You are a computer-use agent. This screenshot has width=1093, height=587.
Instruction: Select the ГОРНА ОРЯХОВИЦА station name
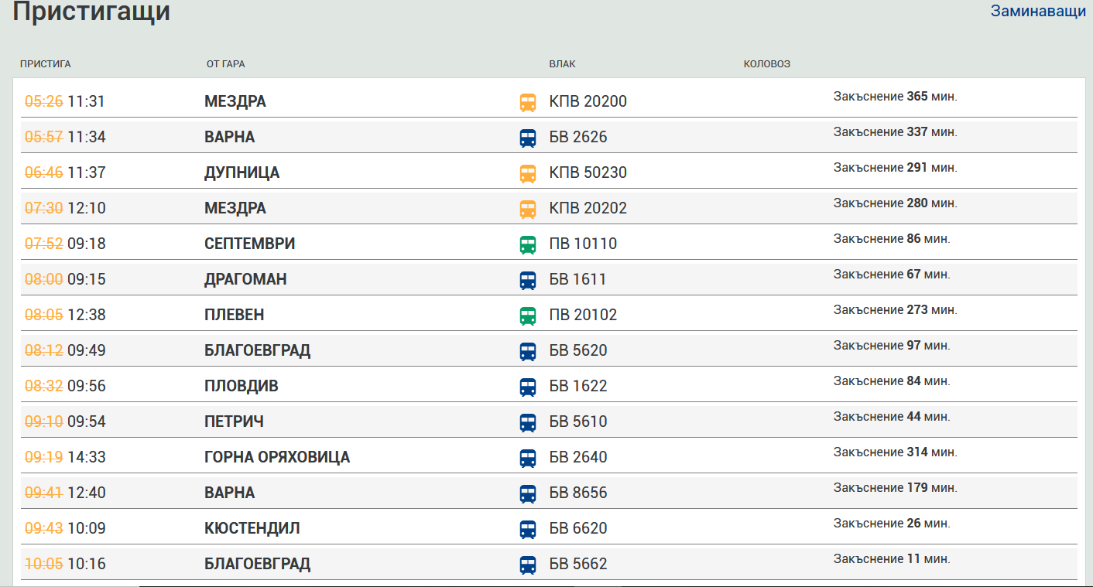tap(277, 457)
